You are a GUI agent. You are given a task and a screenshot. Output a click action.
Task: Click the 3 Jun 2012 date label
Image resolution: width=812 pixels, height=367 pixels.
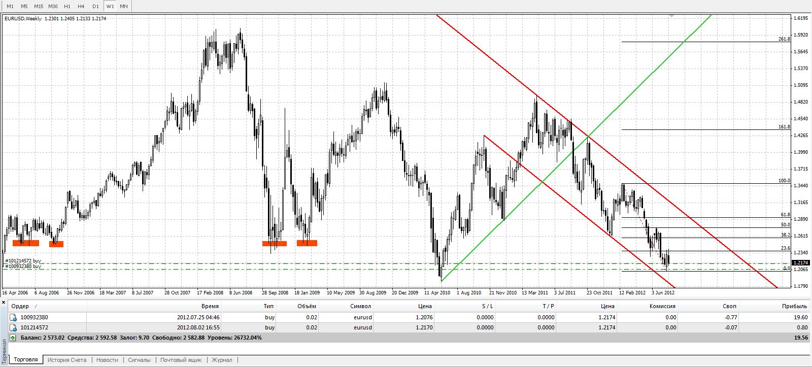[663, 292]
